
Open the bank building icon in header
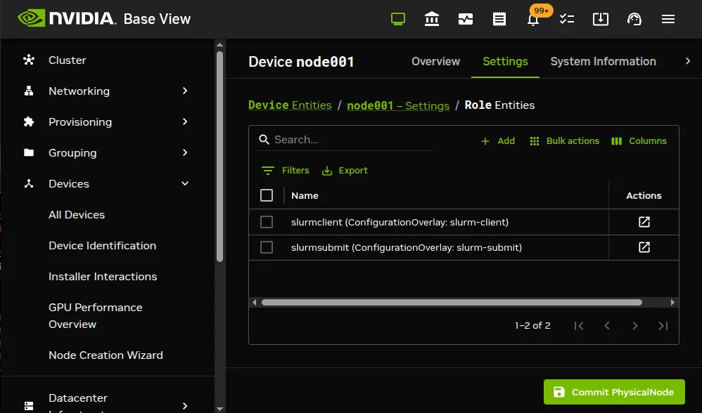point(432,19)
